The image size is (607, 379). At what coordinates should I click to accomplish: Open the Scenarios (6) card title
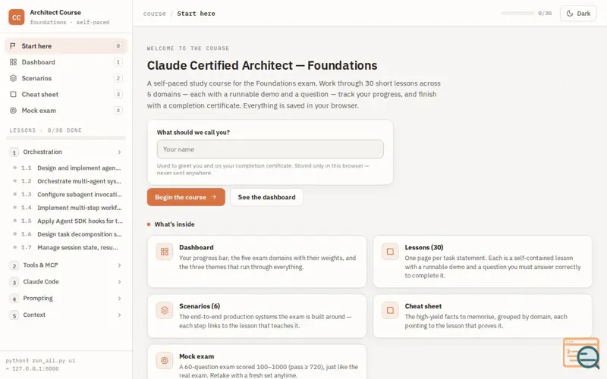click(x=200, y=306)
